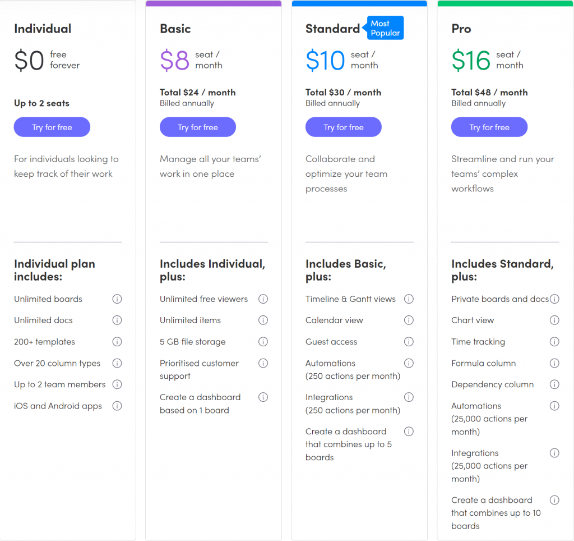Open info icon next to Guest access

[409, 342]
